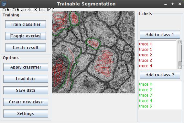
Task: Add selection to class 1
Action: tap(160, 34)
